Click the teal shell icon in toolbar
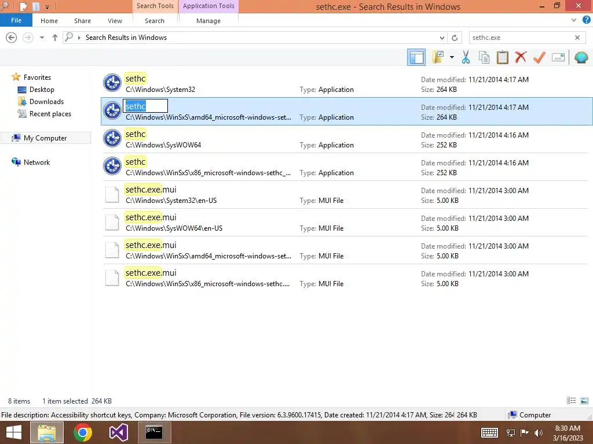Viewport: 593px width, 444px height. (581, 57)
